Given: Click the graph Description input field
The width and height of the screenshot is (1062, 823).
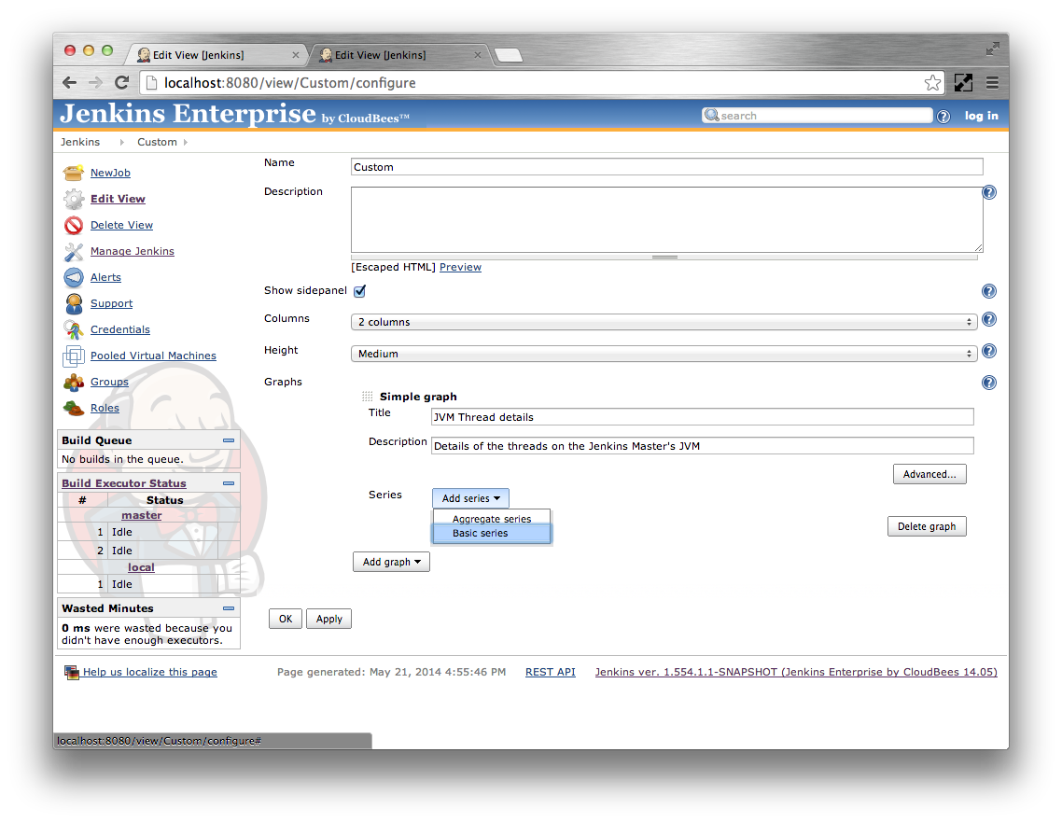Looking at the screenshot, I should pos(703,446).
